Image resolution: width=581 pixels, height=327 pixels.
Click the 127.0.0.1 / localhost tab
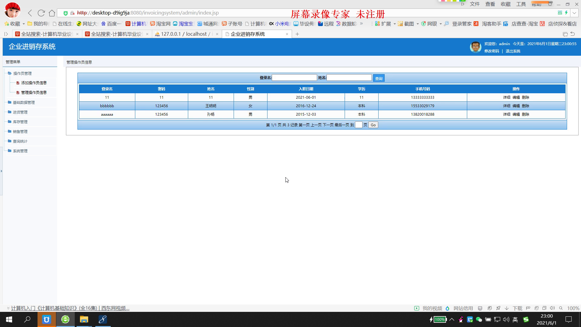tap(187, 34)
